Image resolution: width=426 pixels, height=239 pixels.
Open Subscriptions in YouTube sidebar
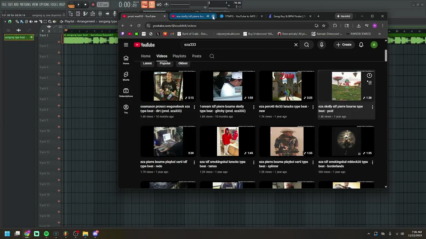(x=126, y=93)
